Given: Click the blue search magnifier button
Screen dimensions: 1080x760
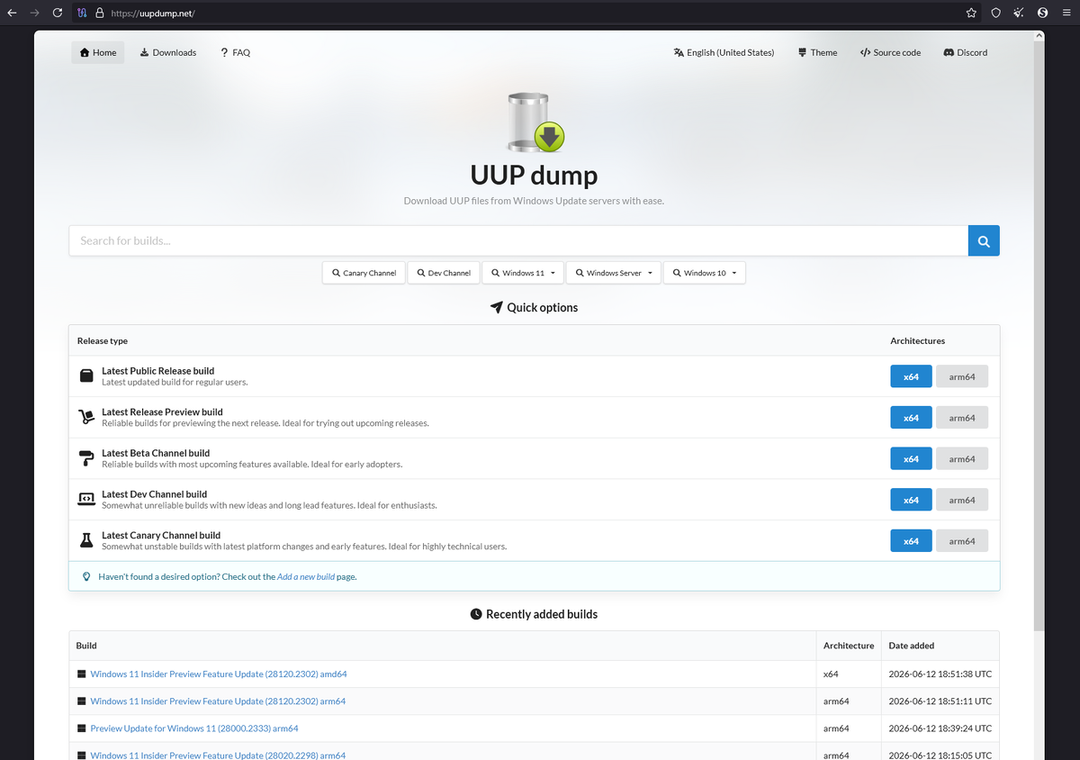Looking at the screenshot, I should [x=984, y=241].
